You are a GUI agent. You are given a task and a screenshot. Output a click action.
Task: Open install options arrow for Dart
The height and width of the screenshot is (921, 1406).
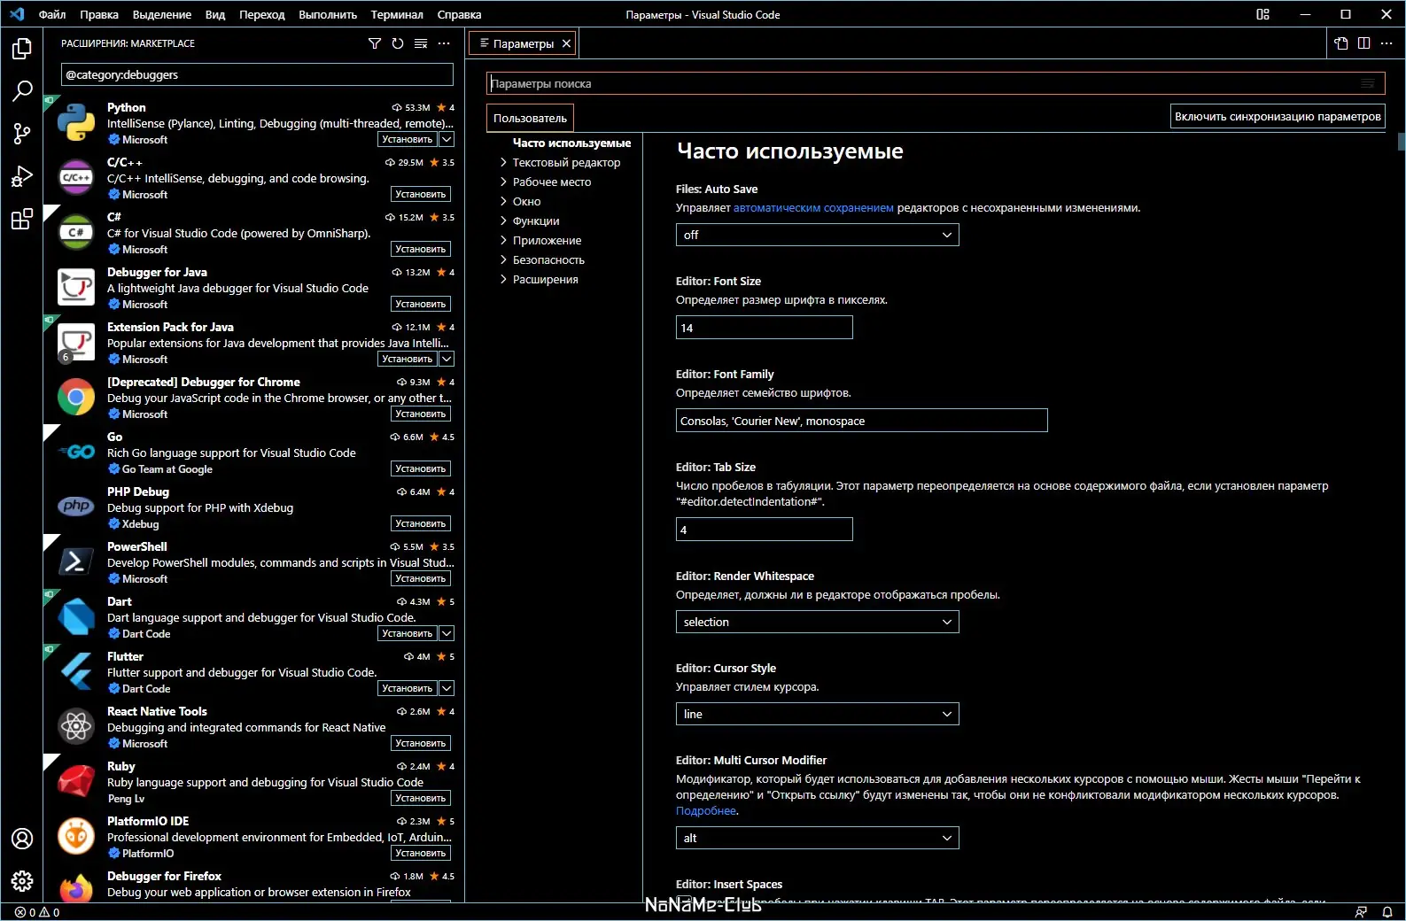[447, 633]
